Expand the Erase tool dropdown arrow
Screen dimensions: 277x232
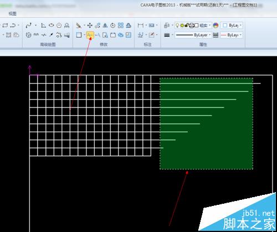tap(84, 25)
